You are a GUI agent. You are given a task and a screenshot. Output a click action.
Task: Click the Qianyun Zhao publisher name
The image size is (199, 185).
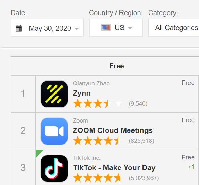(x=91, y=83)
